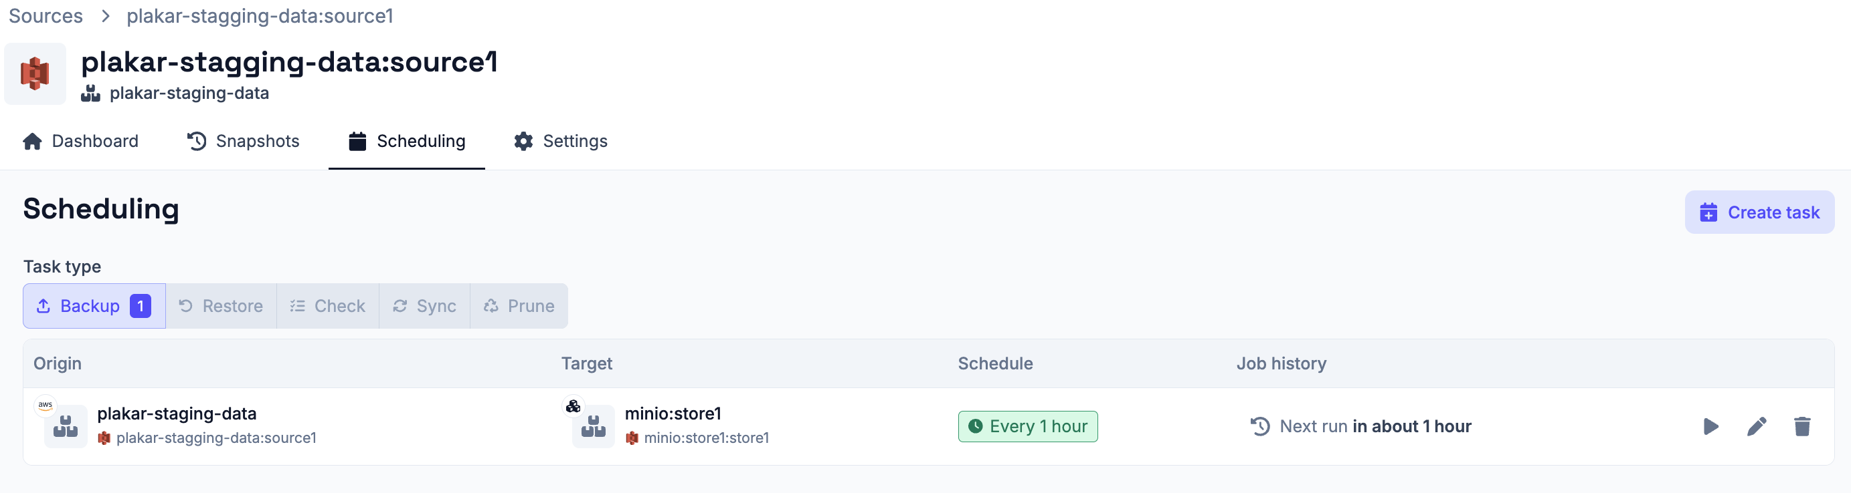Delete the backup task with trash icon
The height and width of the screenshot is (493, 1851).
[1801, 426]
